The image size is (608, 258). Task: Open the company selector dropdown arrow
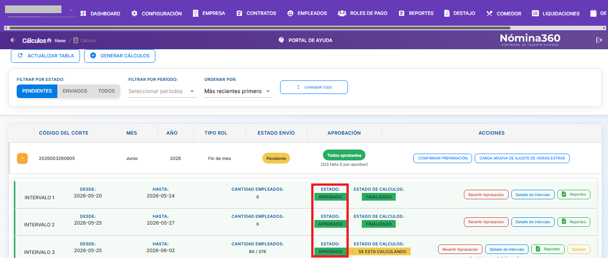pos(71,10)
